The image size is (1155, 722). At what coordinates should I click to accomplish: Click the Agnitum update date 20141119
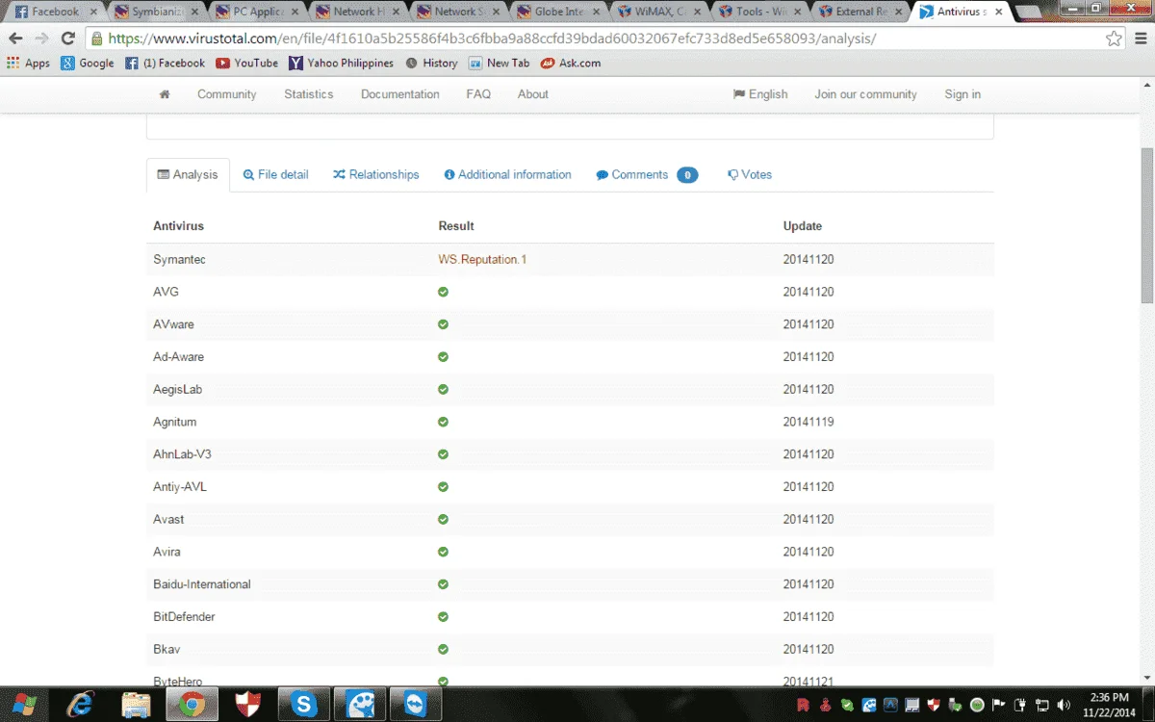808,422
